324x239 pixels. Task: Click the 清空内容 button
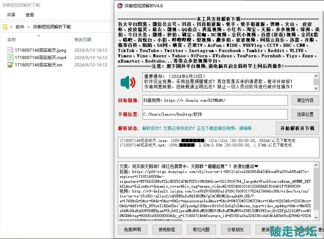coord(305,100)
